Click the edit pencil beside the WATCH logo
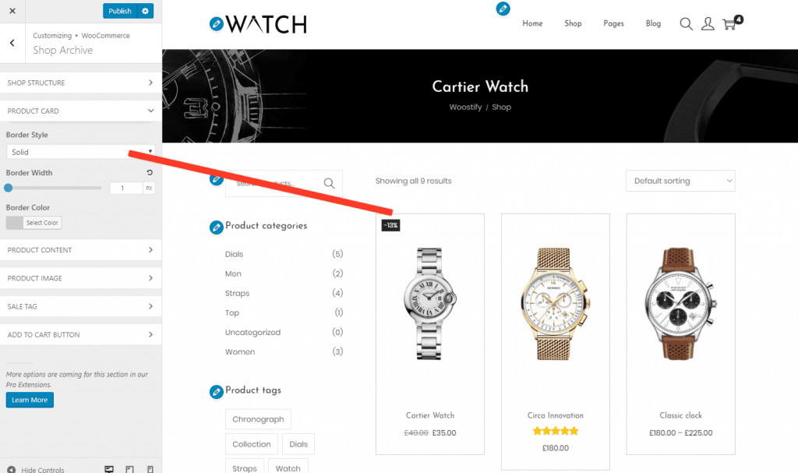This screenshot has width=798, height=473. pos(217,23)
